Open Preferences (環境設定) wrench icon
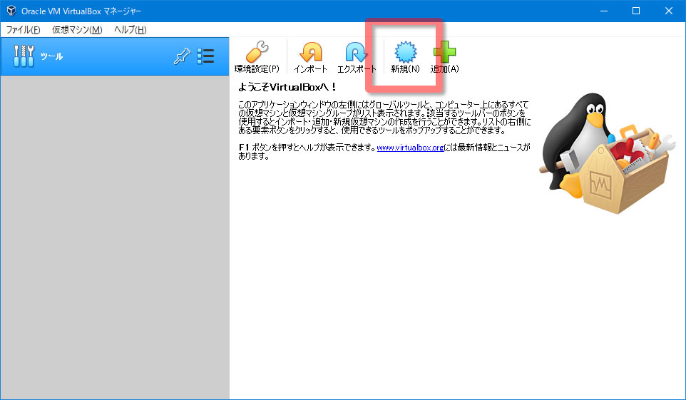686x400 pixels. 257,51
